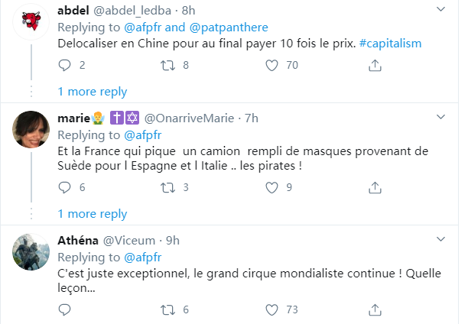
Task: Reply to marie's tweet
Action: [63, 188]
